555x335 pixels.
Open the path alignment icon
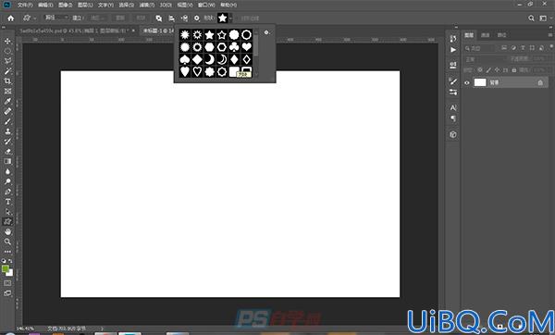coord(172,19)
